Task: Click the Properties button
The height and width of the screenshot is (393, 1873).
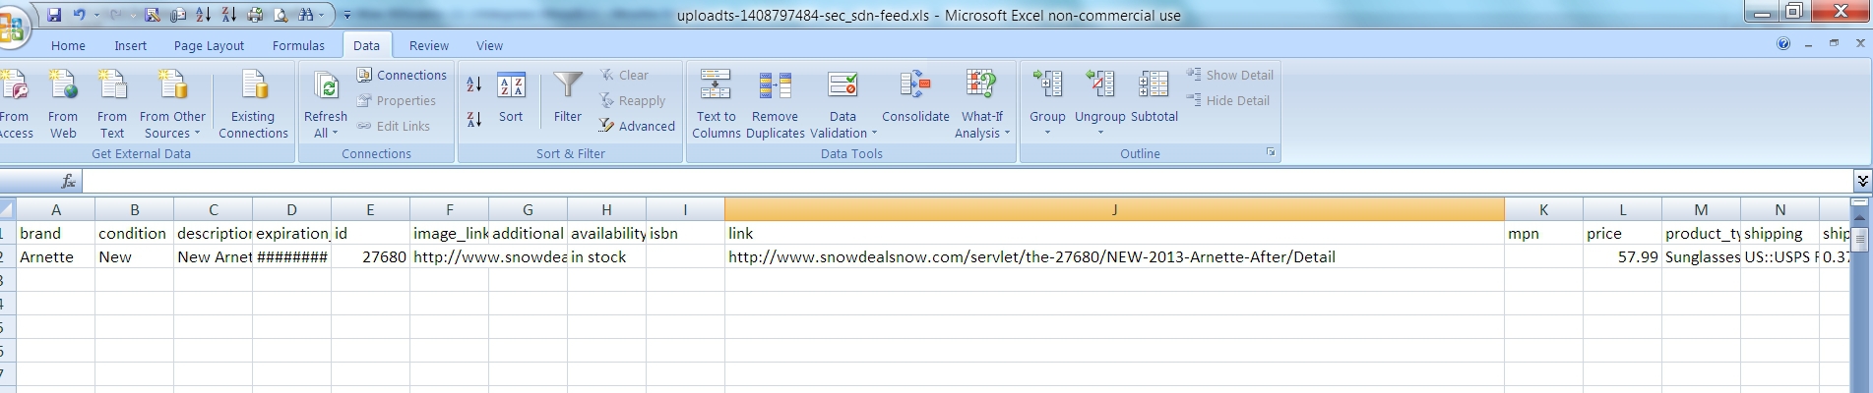Action: click(x=397, y=100)
